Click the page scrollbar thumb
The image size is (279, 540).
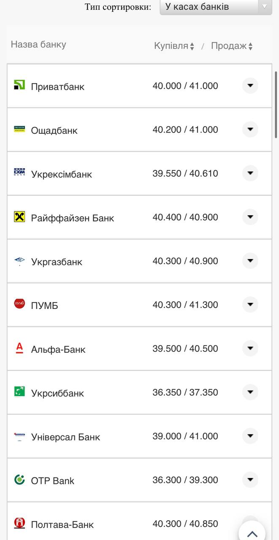pos(276,105)
